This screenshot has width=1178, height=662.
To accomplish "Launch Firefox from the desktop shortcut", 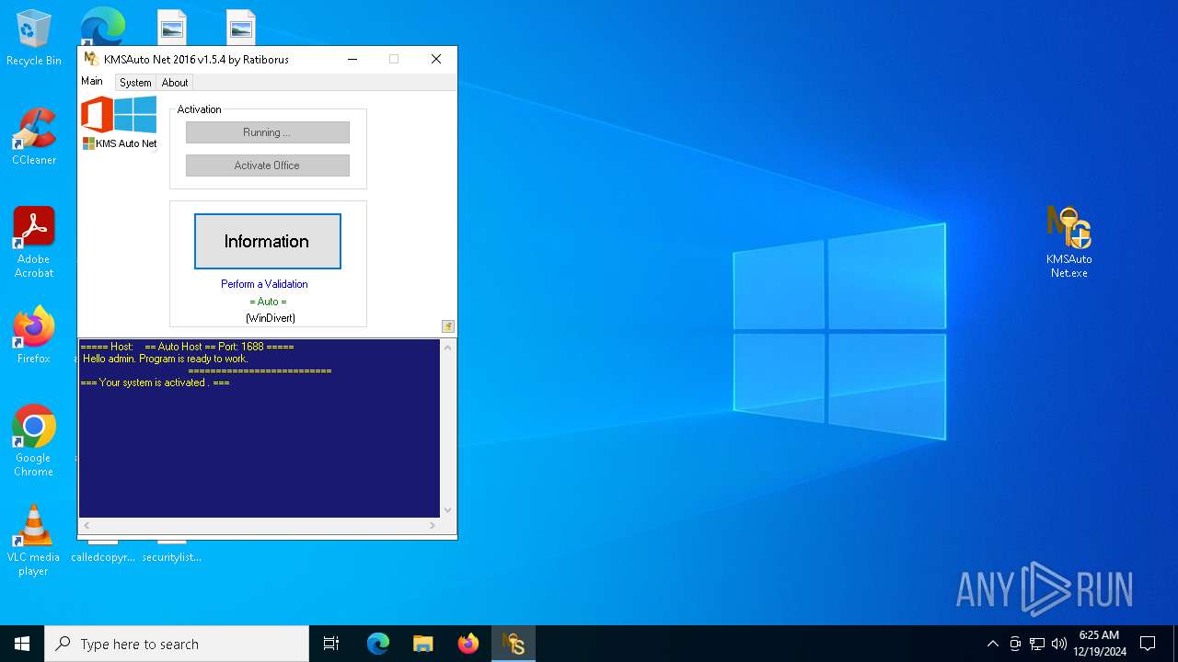I will [34, 335].
